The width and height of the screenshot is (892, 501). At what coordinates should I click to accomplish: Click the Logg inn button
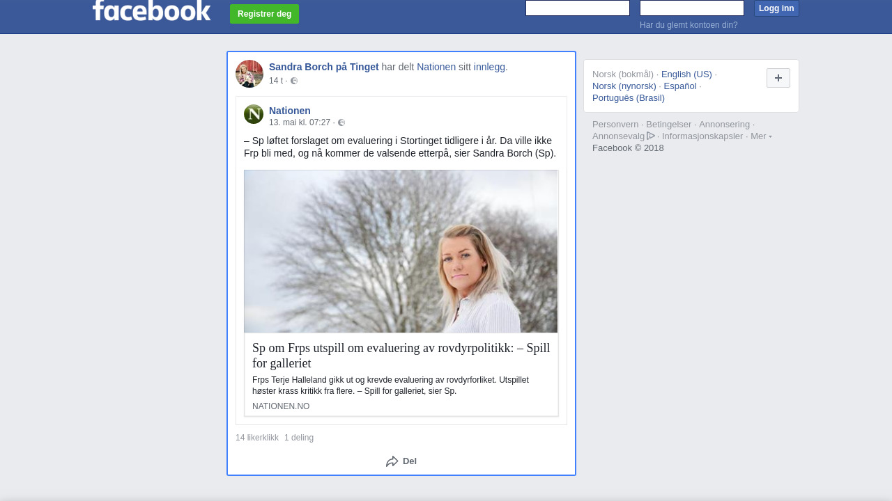[x=776, y=8]
